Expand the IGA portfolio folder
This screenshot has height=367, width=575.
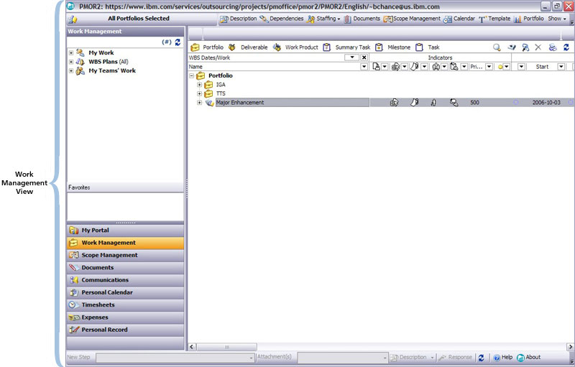pos(200,85)
